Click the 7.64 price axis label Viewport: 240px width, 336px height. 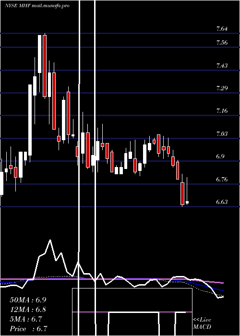pos(222,28)
